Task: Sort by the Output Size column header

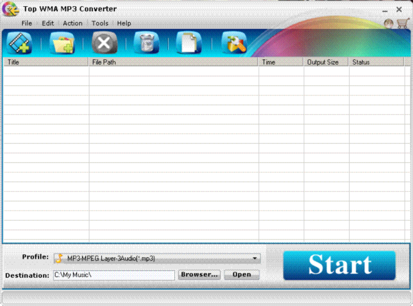Action: [x=326, y=62]
